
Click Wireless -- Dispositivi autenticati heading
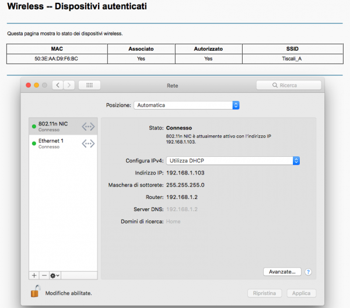77,6
